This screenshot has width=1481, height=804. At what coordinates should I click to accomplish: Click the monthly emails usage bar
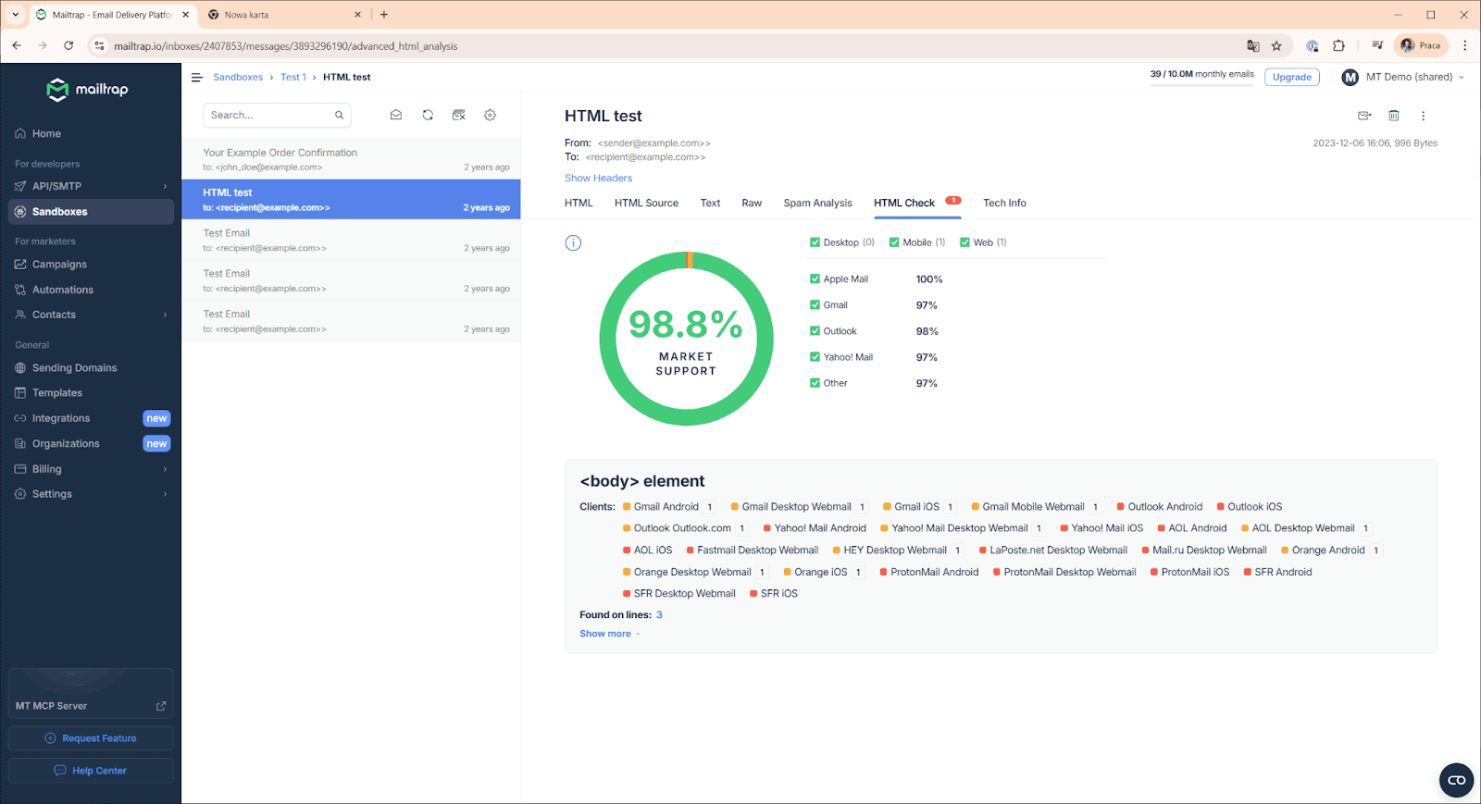click(1202, 83)
